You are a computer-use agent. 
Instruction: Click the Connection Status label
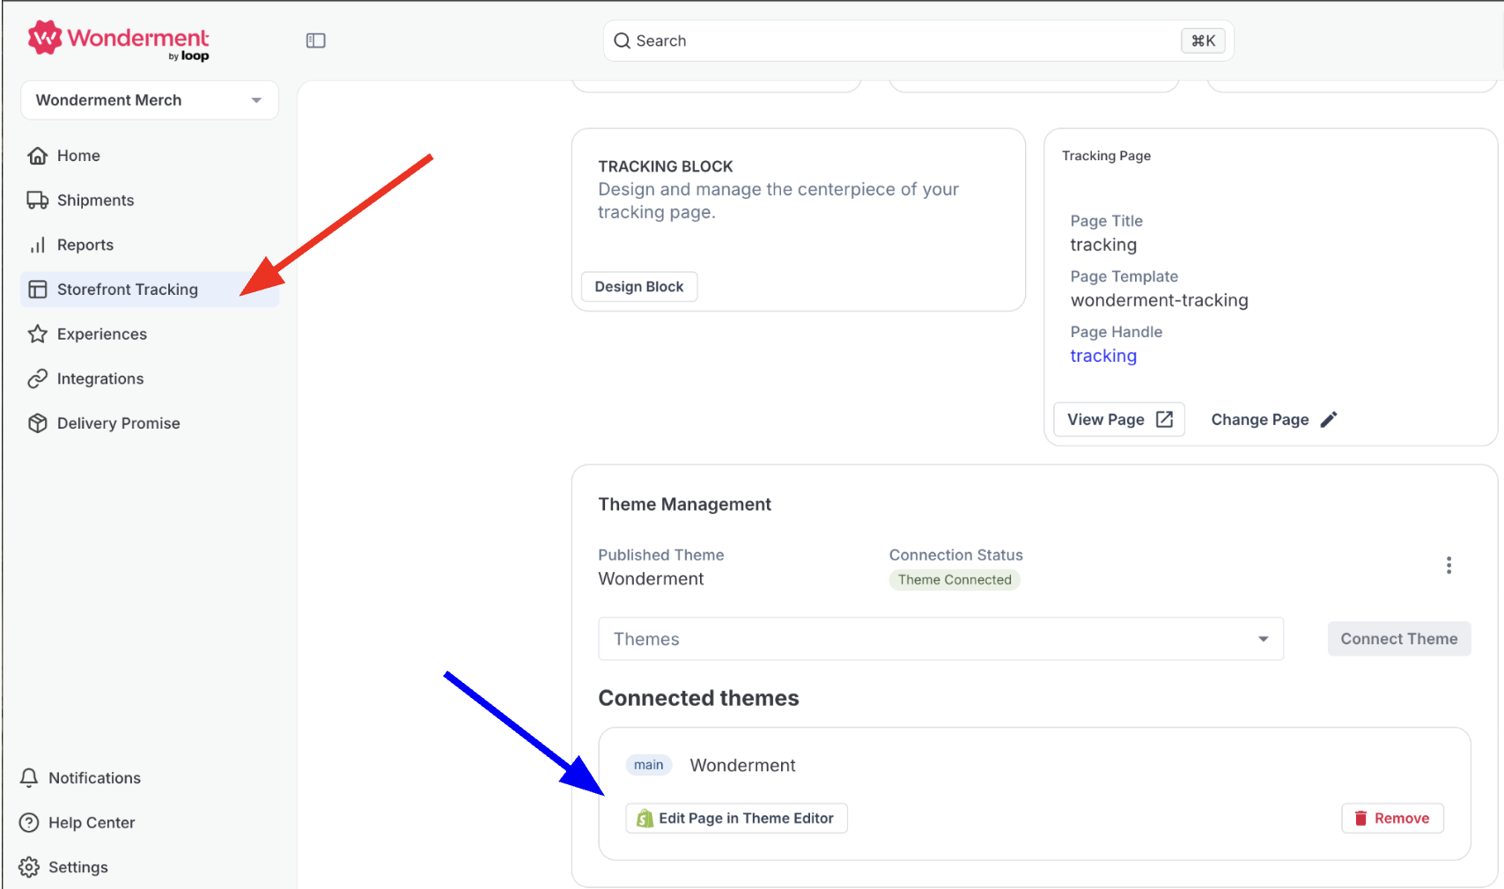point(956,555)
